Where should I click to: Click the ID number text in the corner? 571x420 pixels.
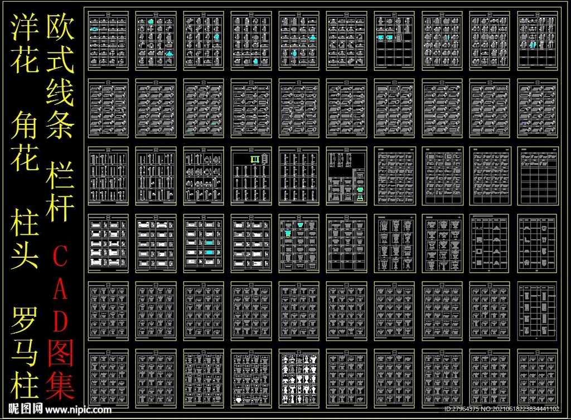point(502,410)
